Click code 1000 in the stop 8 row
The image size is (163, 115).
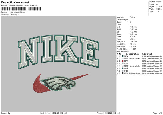pyautogui.click(x=144, y=73)
